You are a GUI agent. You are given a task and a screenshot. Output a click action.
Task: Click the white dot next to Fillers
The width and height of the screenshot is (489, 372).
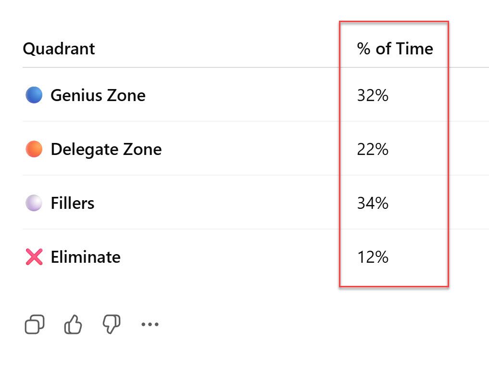33,203
